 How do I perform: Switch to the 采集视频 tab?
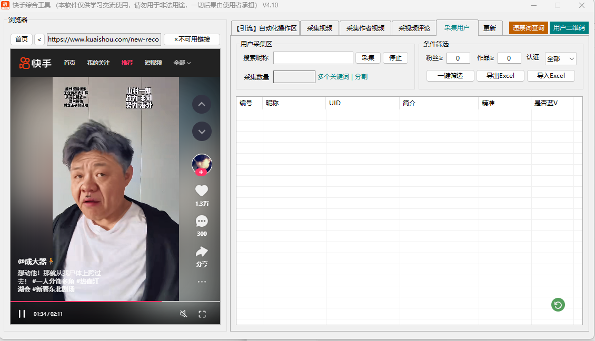pos(320,28)
